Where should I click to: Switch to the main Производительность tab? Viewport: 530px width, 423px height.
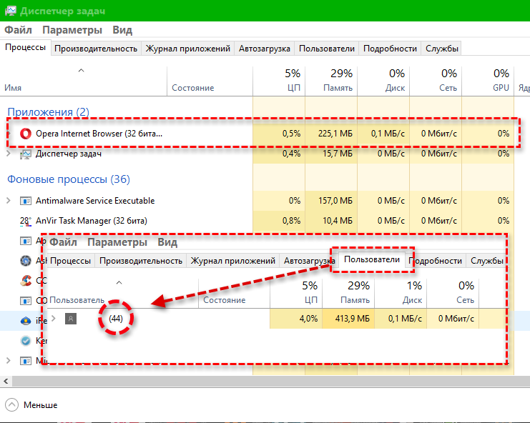tap(96, 49)
